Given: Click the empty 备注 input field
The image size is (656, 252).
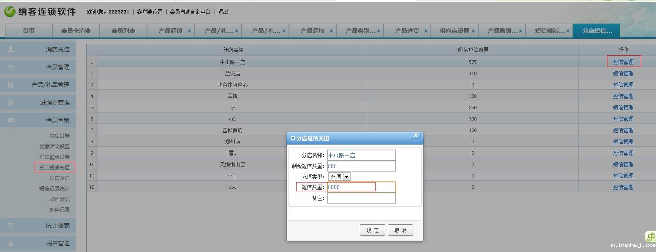Looking at the screenshot, I should 362,198.
